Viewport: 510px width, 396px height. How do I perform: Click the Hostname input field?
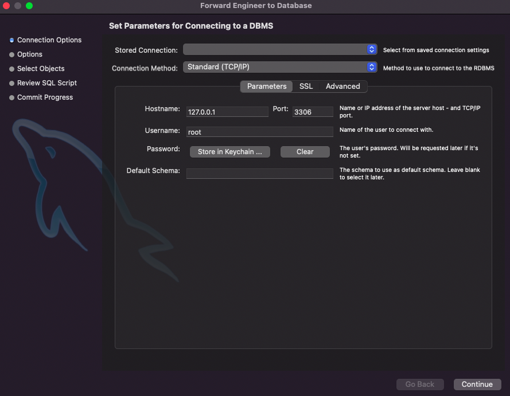pos(227,112)
